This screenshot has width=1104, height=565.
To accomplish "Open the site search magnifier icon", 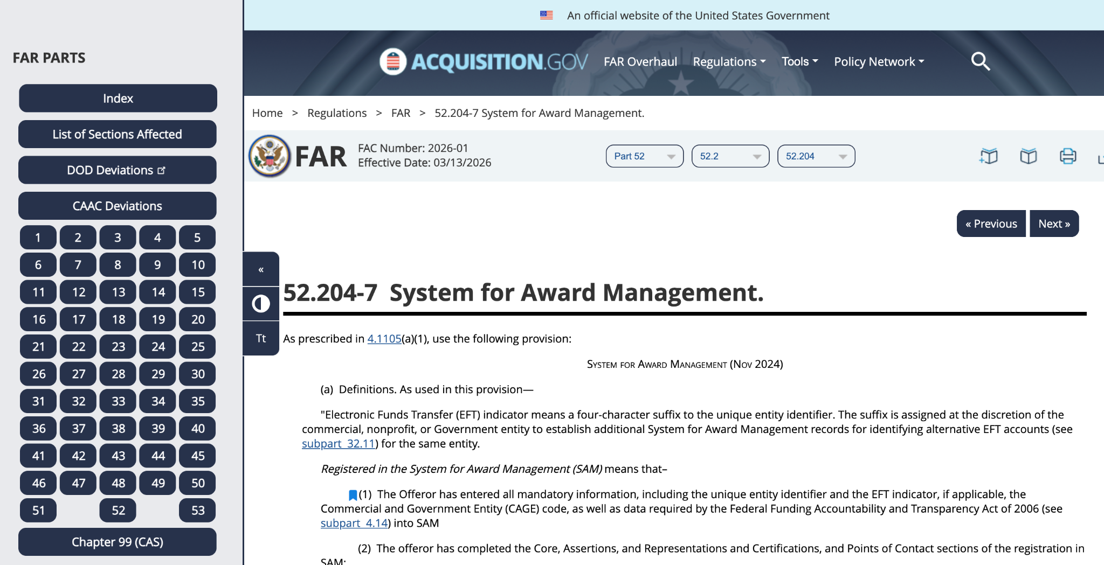I will coord(981,61).
